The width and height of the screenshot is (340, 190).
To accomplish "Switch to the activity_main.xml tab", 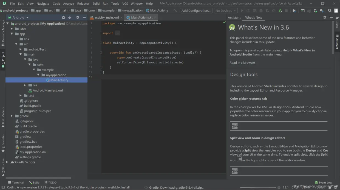I will pos(106,17).
